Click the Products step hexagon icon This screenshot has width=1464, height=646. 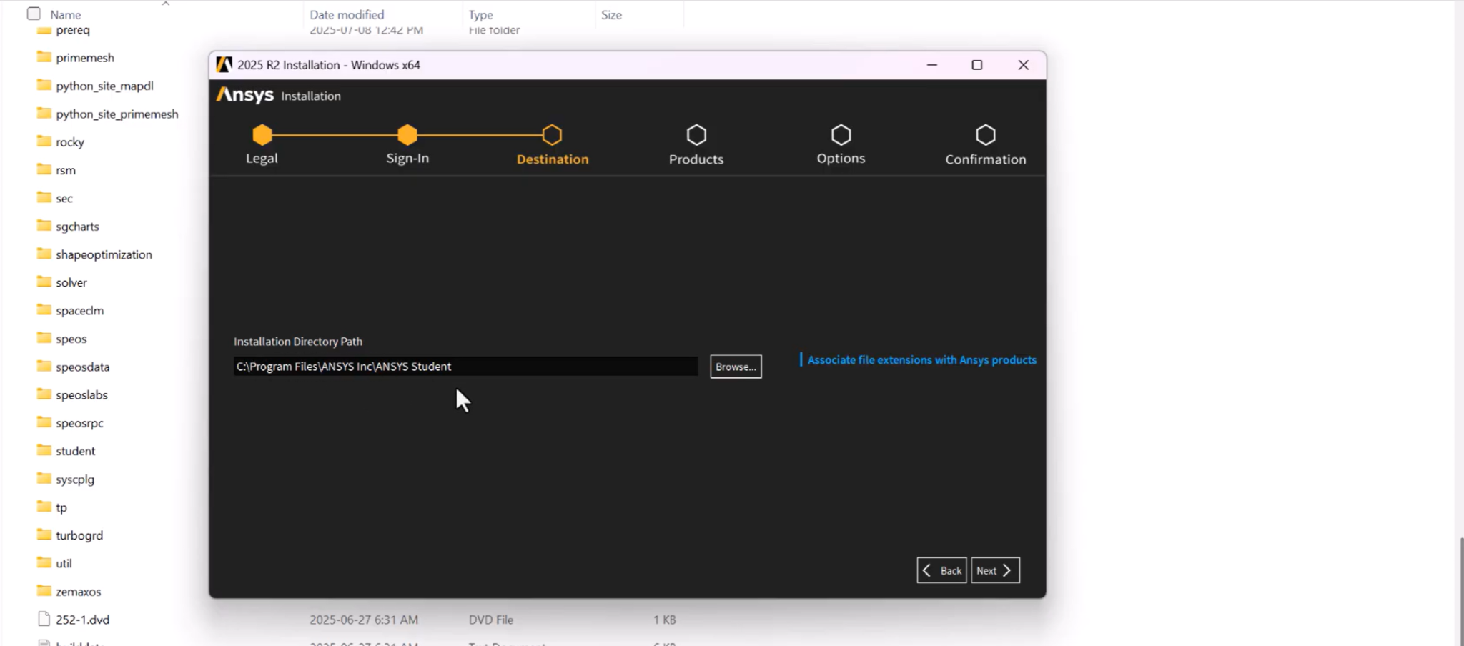(696, 135)
